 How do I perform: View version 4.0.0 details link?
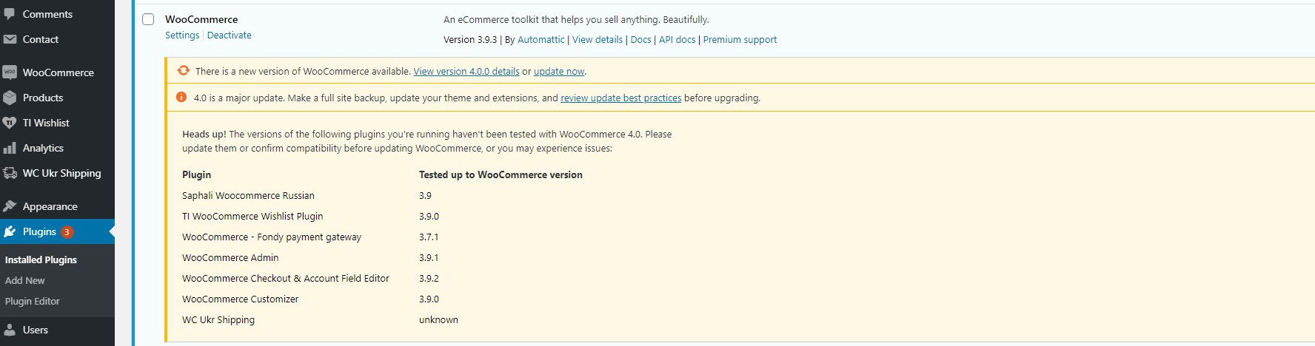(466, 72)
